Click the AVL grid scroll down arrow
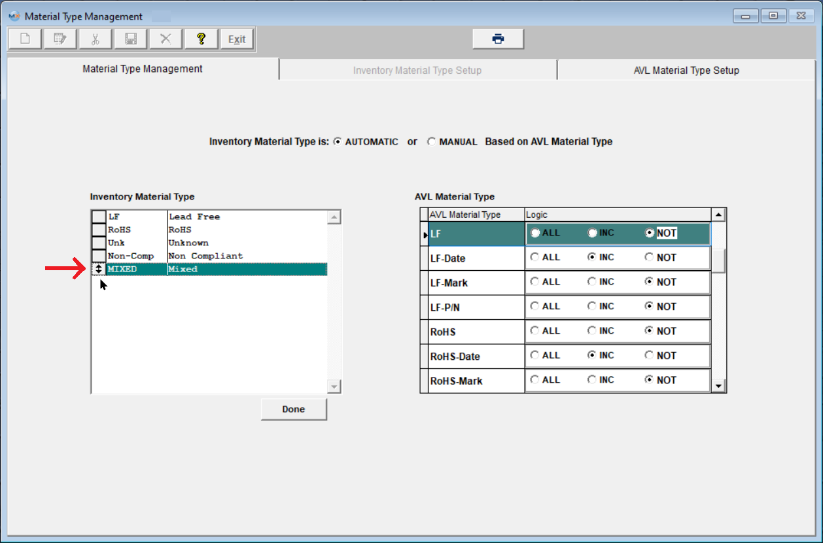The width and height of the screenshot is (823, 543). tap(718, 386)
